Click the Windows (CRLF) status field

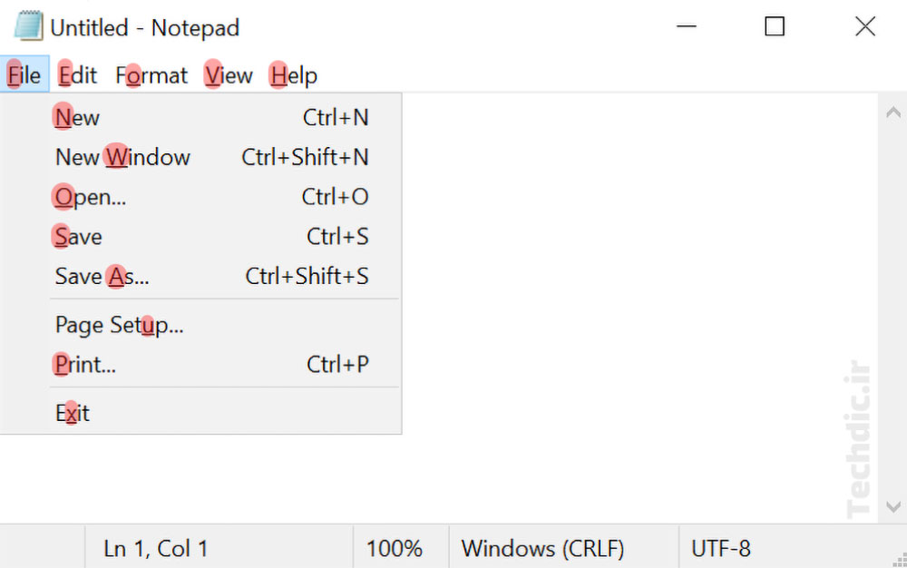click(542, 548)
